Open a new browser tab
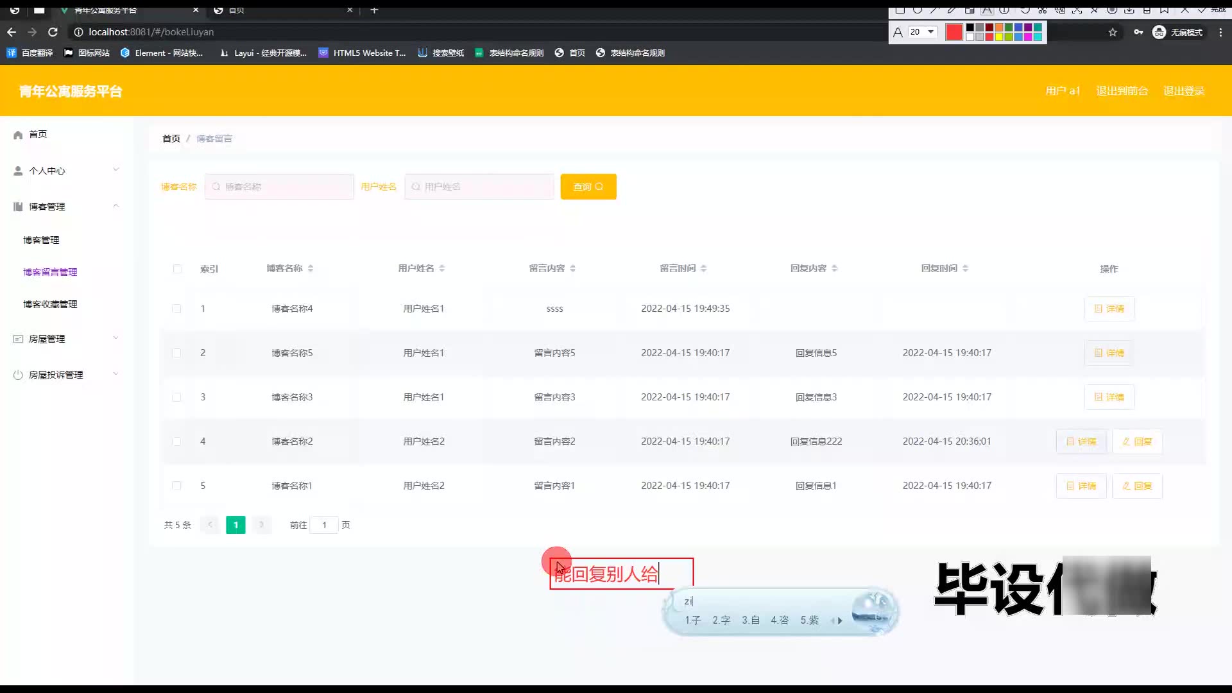Image resolution: width=1232 pixels, height=693 pixels. pyautogui.click(x=374, y=10)
